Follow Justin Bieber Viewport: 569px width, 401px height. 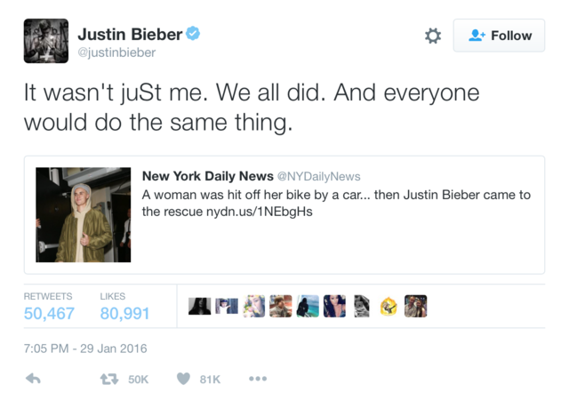tap(499, 36)
